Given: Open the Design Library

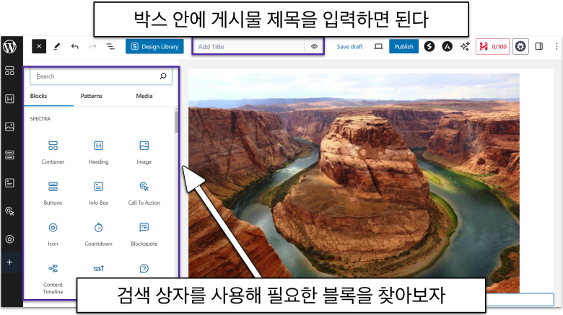Looking at the screenshot, I should (154, 47).
